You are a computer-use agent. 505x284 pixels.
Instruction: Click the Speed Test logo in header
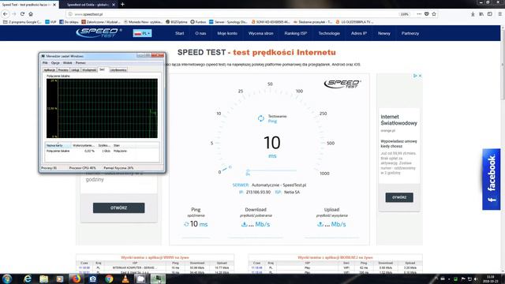tap(99, 32)
